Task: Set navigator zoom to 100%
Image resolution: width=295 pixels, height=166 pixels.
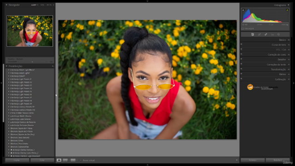Action: click(x=42, y=5)
